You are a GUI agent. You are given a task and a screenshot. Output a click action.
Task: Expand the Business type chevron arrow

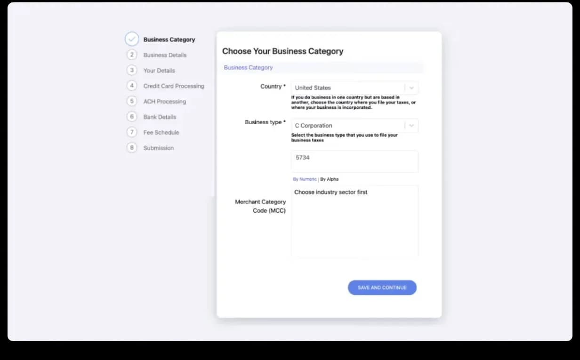click(x=411, y=126)
